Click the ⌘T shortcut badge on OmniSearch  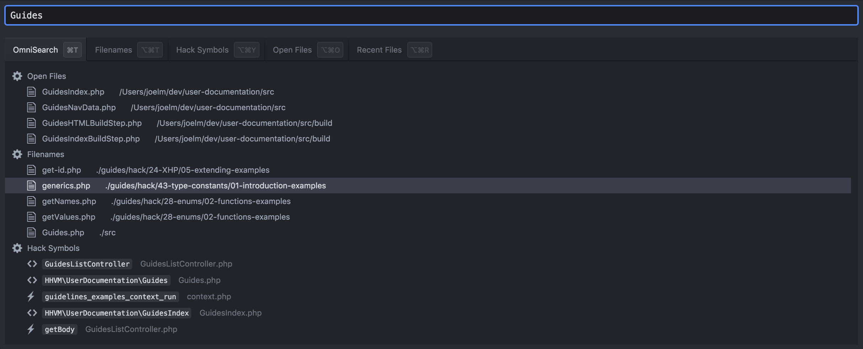[73, 50]
